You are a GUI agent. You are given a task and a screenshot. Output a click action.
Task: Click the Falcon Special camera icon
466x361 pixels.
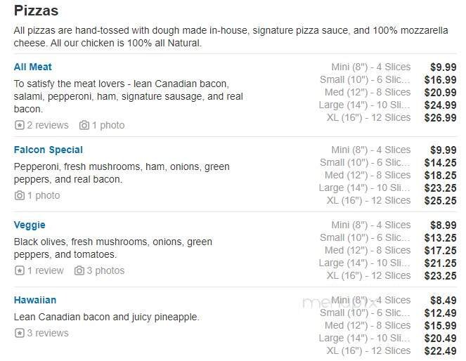(19, 195)
